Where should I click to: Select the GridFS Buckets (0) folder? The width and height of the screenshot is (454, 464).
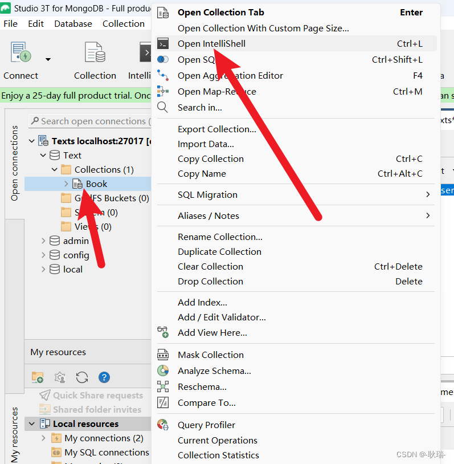point(105,198)
